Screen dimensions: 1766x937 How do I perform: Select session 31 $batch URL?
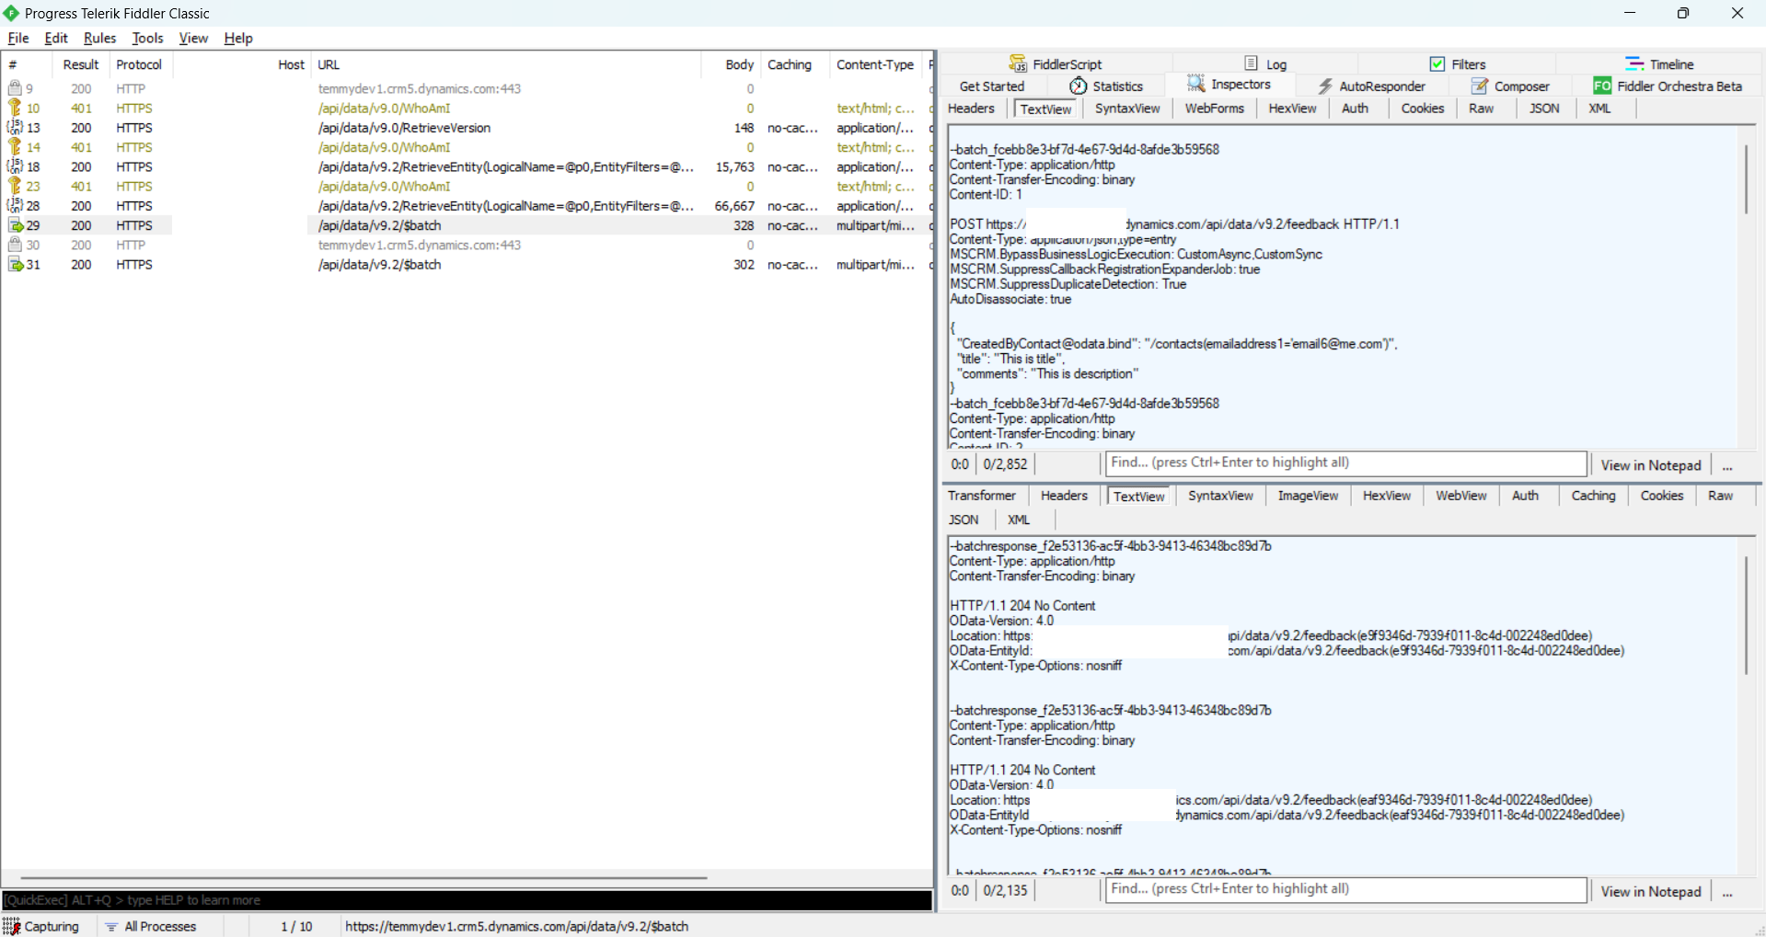point(379,264)
